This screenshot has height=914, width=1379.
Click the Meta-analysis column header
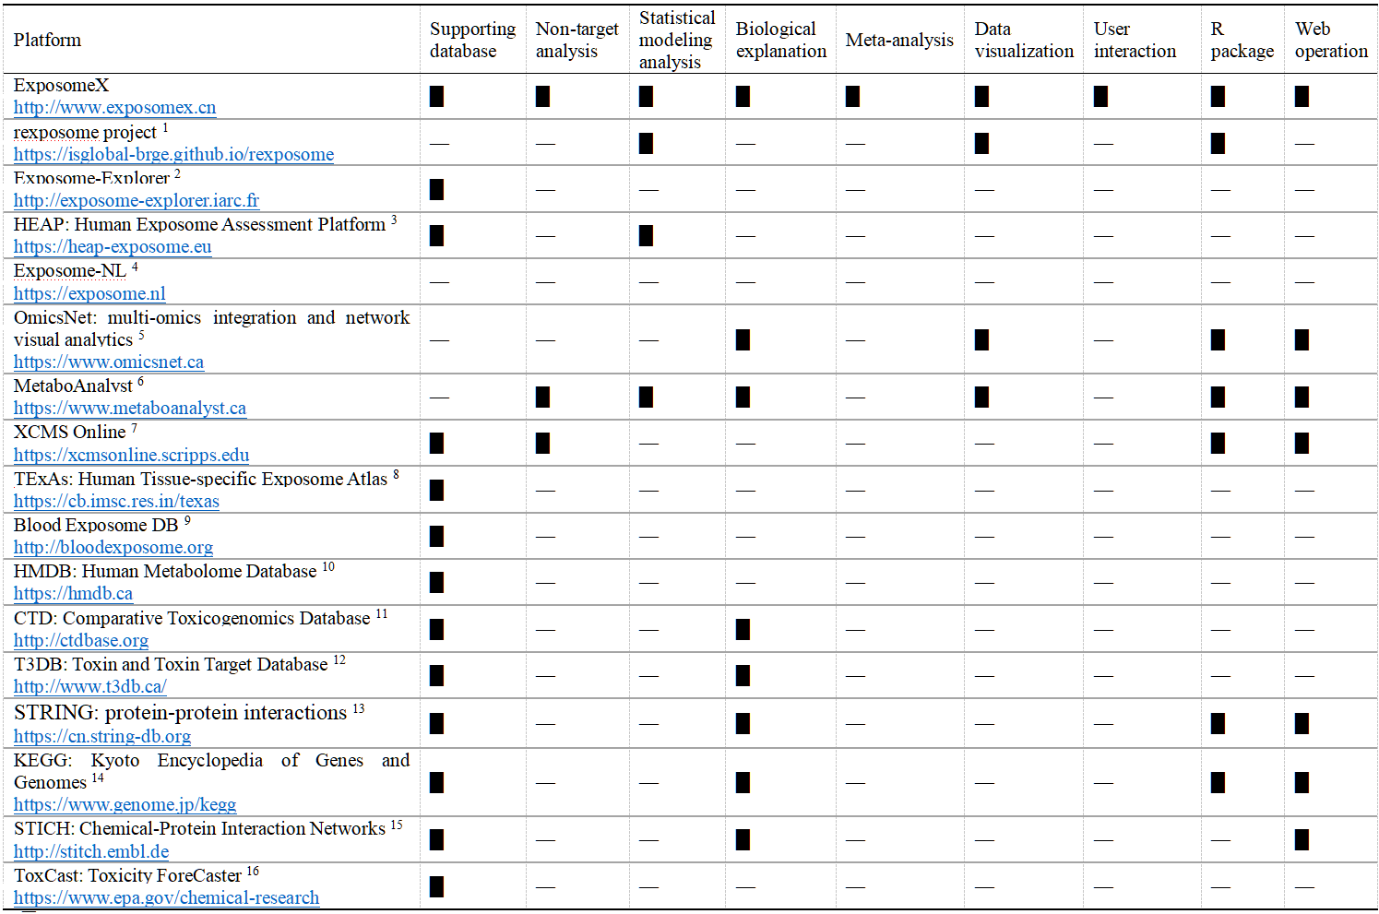899,40
